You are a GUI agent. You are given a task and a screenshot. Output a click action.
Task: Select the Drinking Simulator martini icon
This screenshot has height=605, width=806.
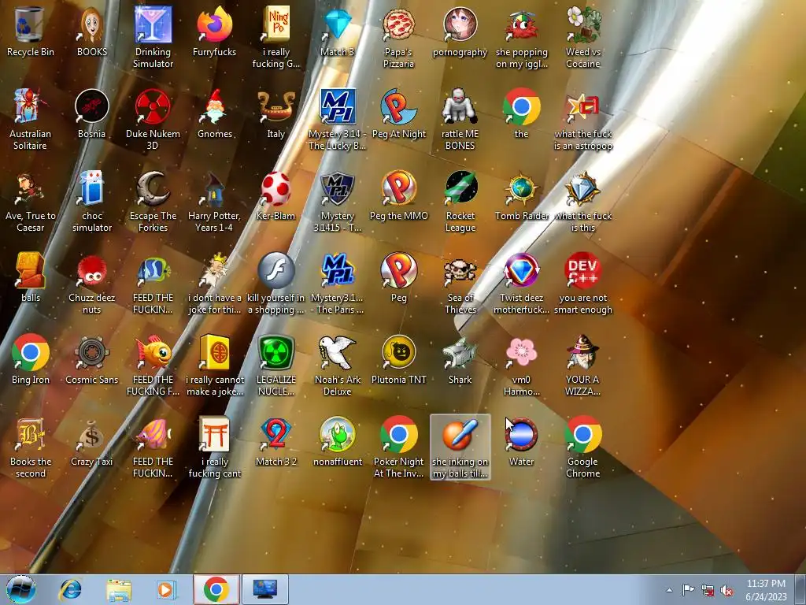[153, 24]
